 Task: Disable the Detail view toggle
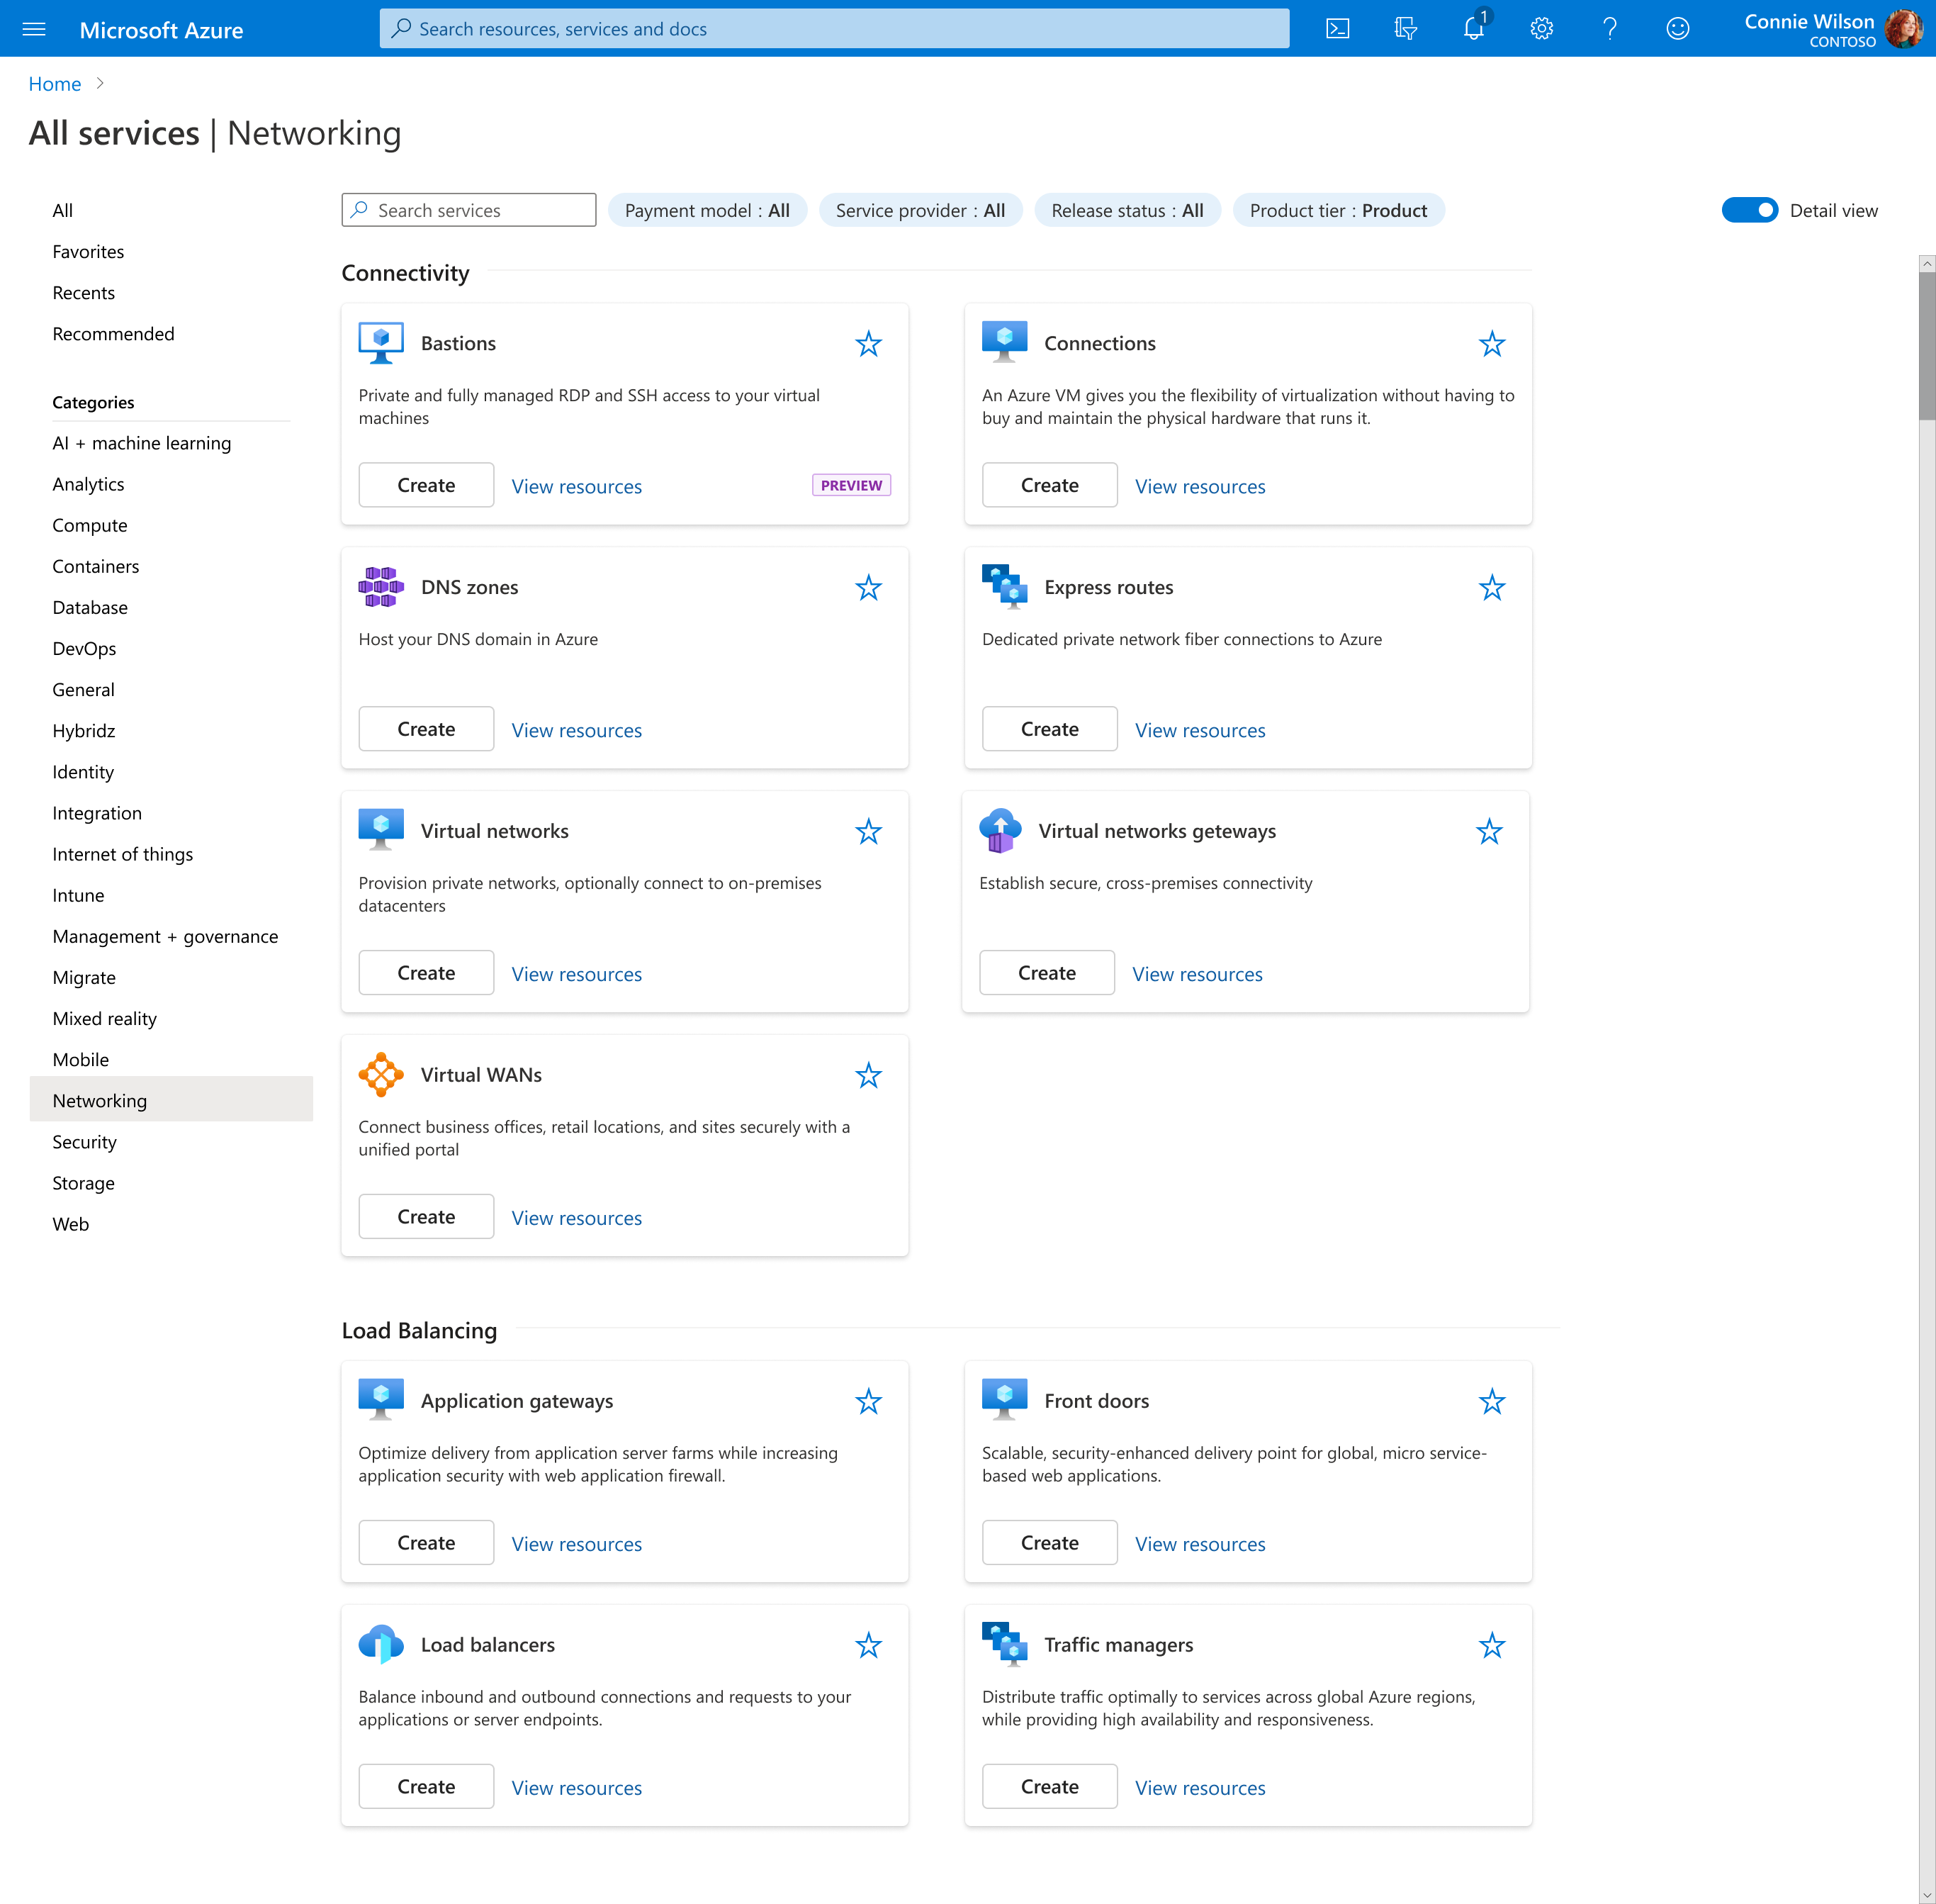click(1750, 210)
